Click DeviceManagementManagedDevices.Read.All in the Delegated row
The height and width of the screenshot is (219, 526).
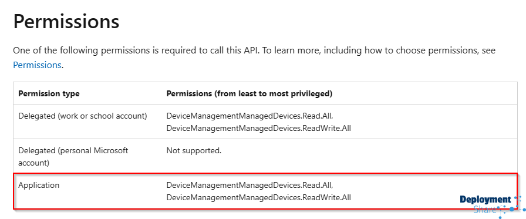[249, 116]
